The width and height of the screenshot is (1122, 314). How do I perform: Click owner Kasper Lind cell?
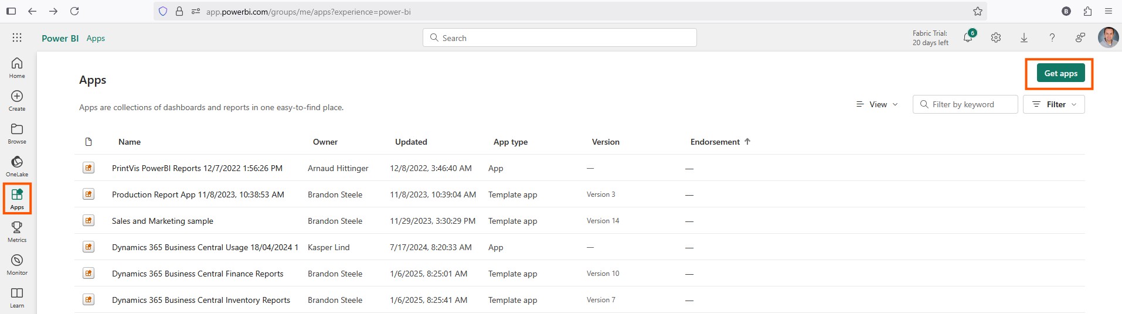tap(329, 247)
